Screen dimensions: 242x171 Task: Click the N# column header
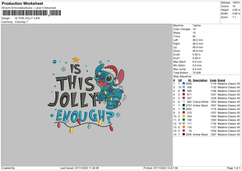tap(180, 80)
